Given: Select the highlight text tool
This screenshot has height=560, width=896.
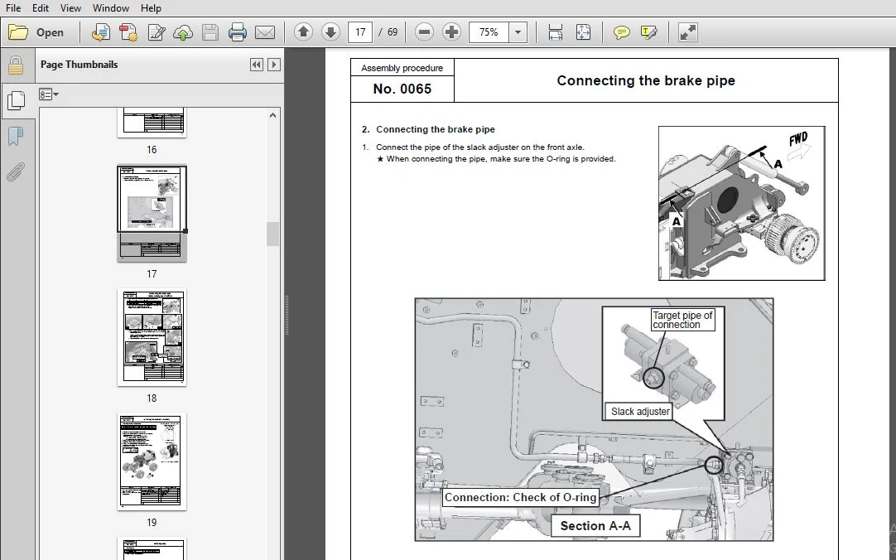Looking at the screenshot, I should pyautogui.click(x=648, y=32).
